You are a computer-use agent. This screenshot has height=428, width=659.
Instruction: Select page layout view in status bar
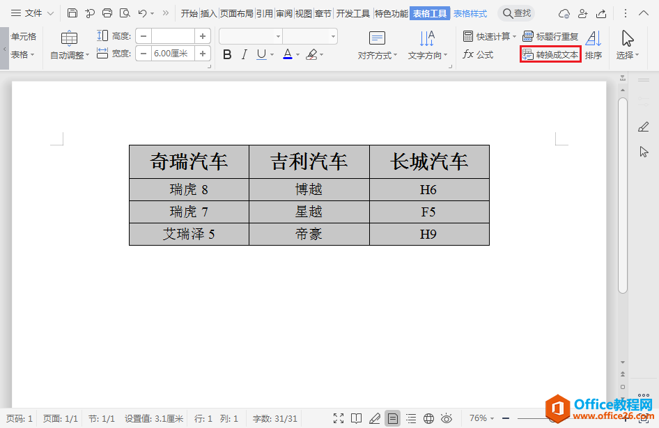point(392,418)
